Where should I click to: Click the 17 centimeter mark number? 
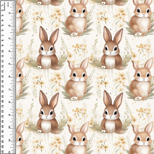pos(2,86)
